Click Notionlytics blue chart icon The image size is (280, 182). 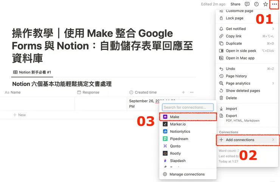pyautogui.click(x=165, y=131)
